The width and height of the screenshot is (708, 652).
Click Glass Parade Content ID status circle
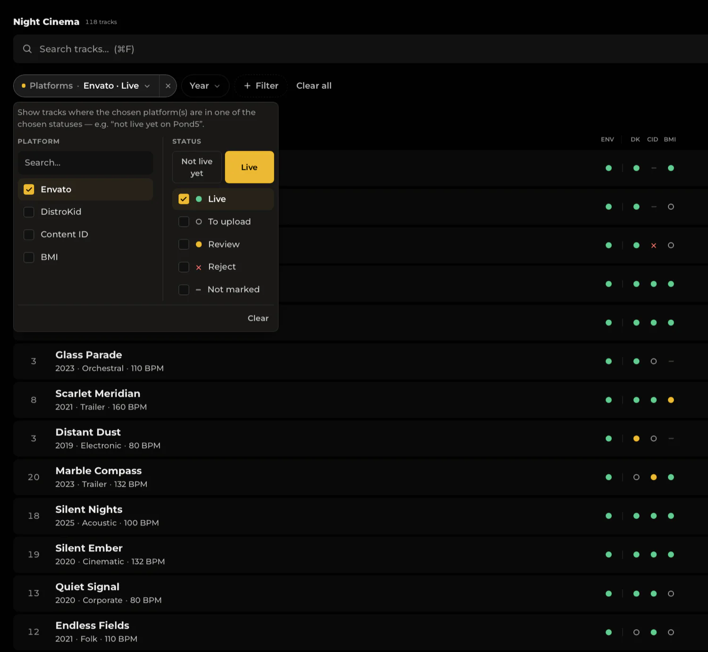(654, 361)
